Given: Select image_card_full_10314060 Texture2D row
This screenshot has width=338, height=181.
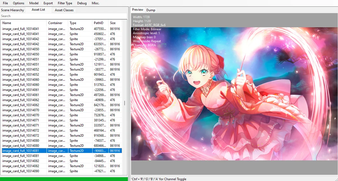Looking at the screenshot, I should click(x=61, y=80).
